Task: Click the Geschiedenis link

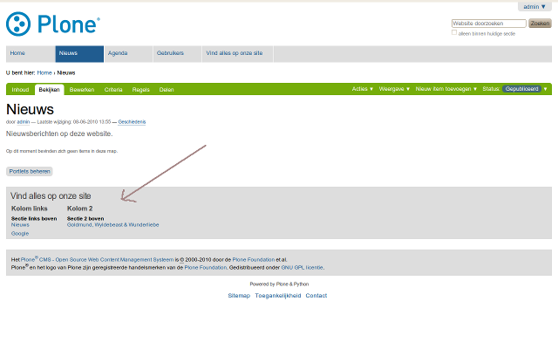Action: coord(133,121)
